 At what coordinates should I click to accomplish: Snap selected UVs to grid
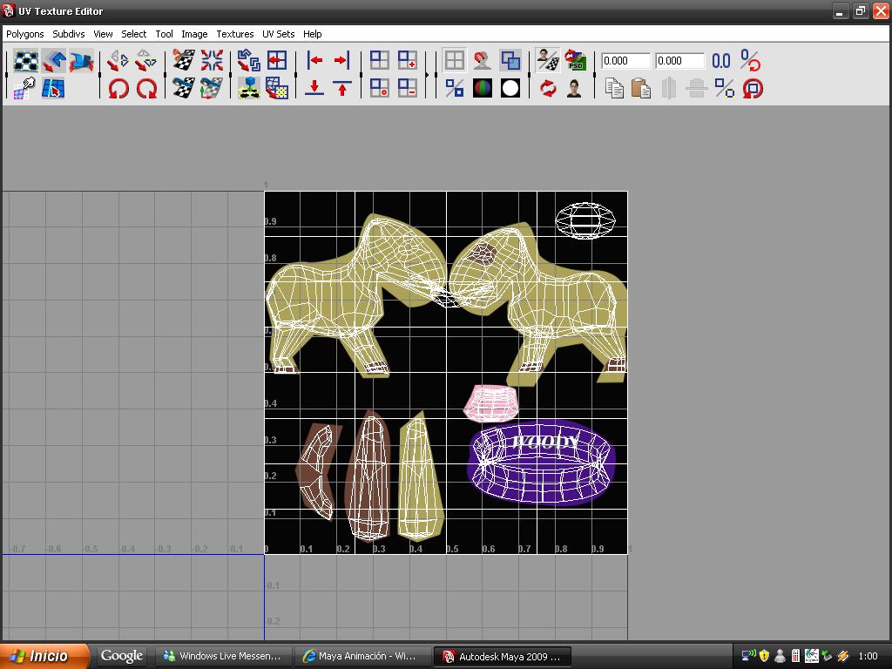277,61
